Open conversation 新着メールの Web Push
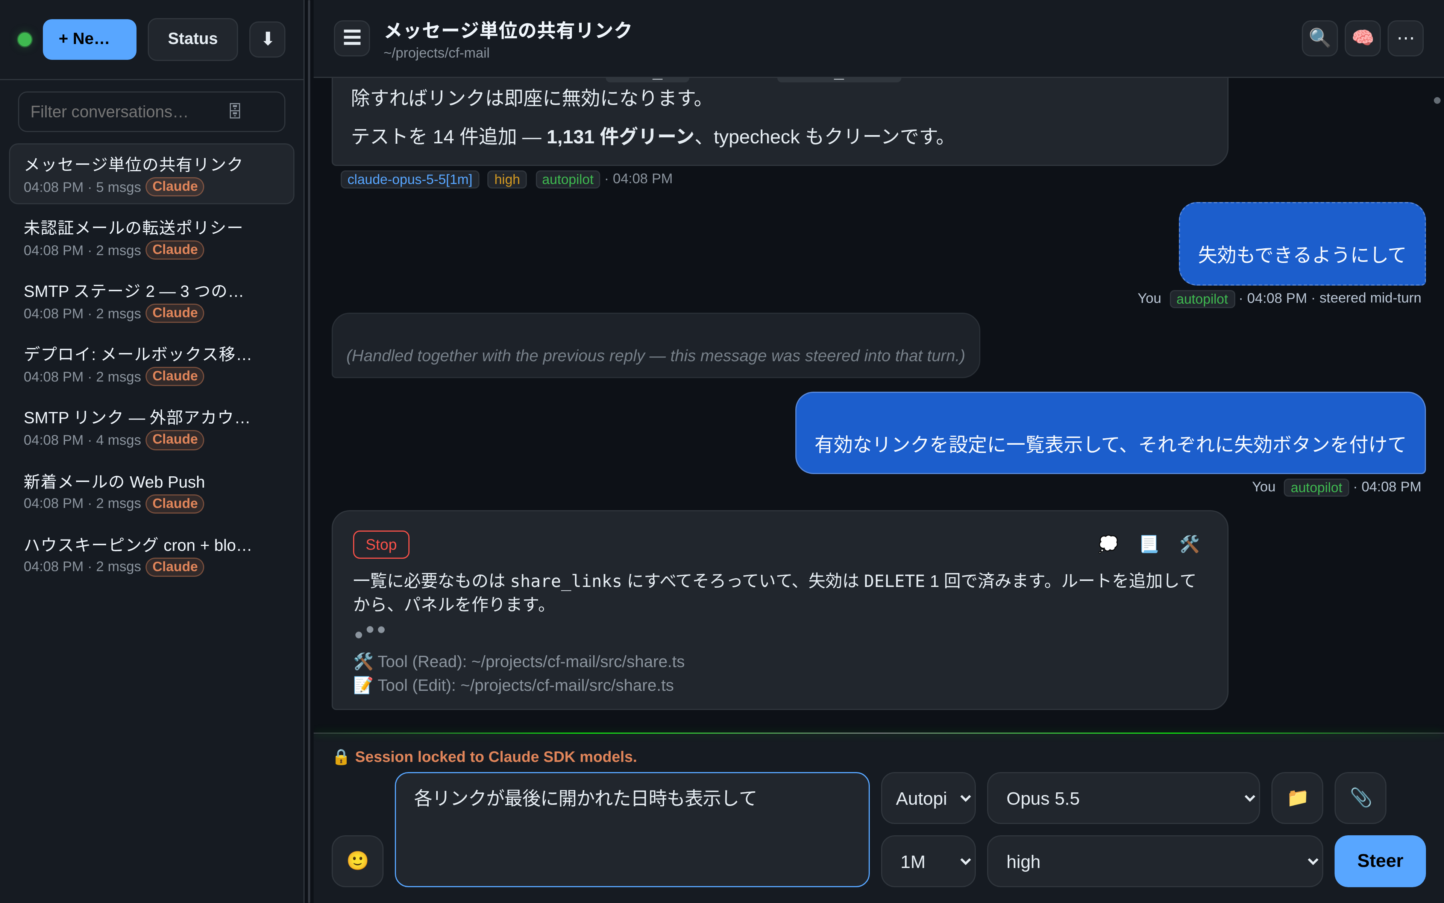 [152, 491]
